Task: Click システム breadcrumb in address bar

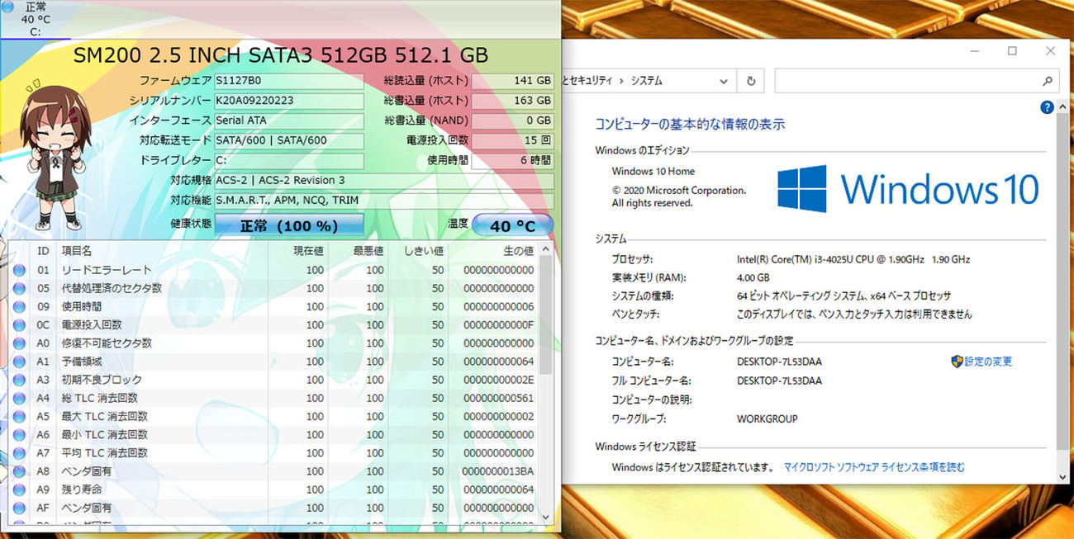Action: coord(647,81)
